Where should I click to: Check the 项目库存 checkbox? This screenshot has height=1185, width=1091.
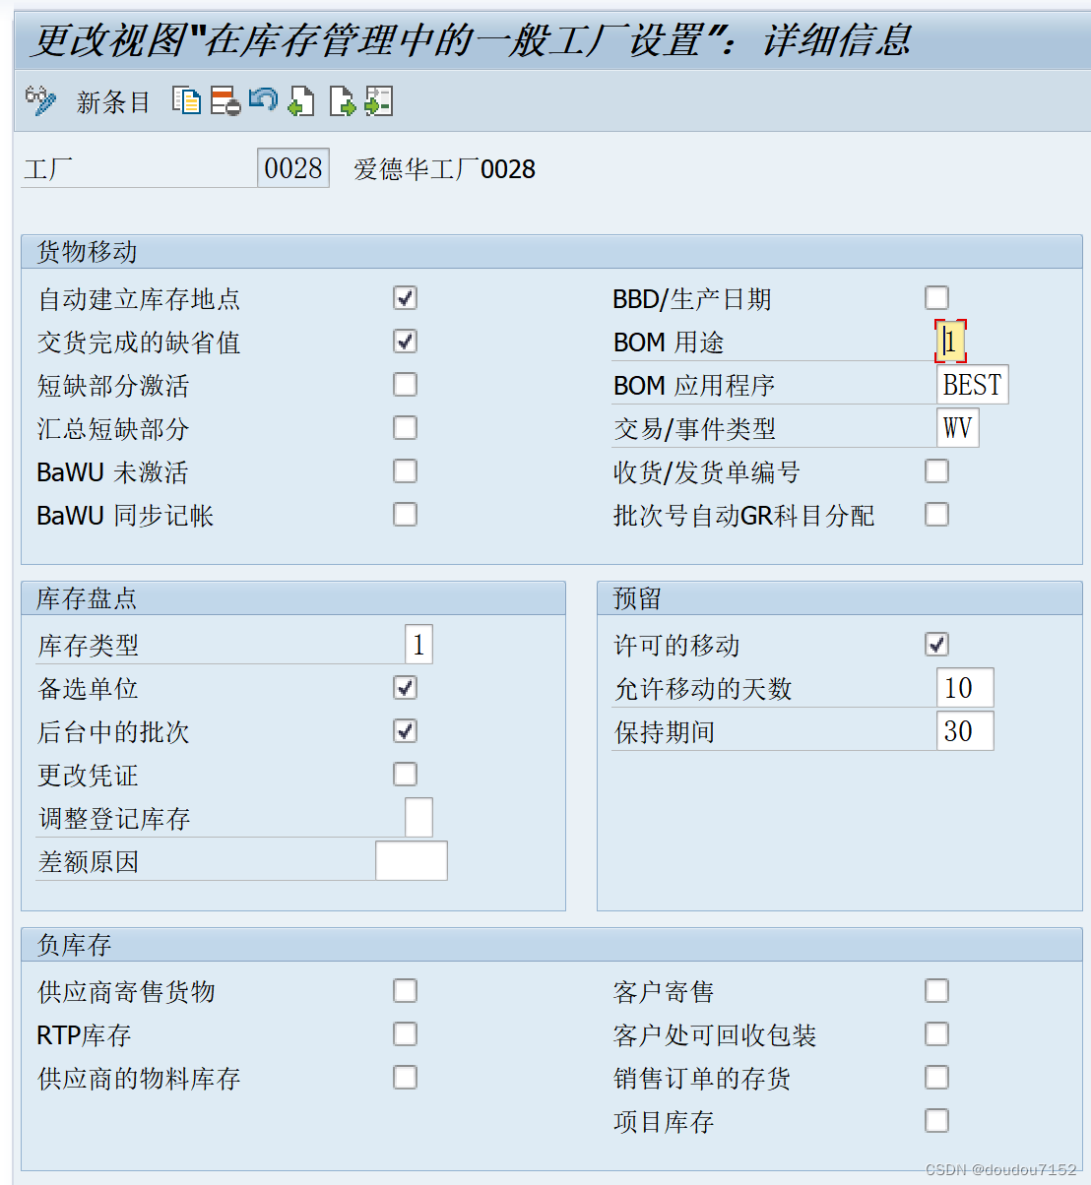pyautogui.click(x=936, y=1120)
